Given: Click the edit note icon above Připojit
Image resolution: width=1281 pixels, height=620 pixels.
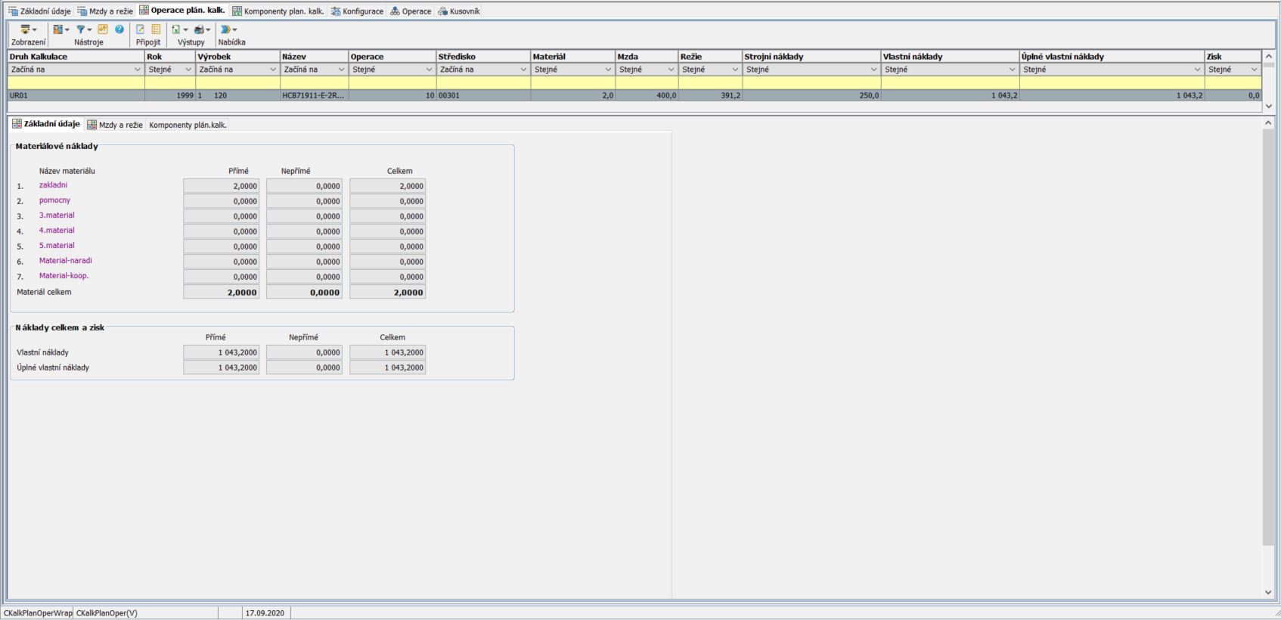Looking at the screenshot, I should click(140, 29).
